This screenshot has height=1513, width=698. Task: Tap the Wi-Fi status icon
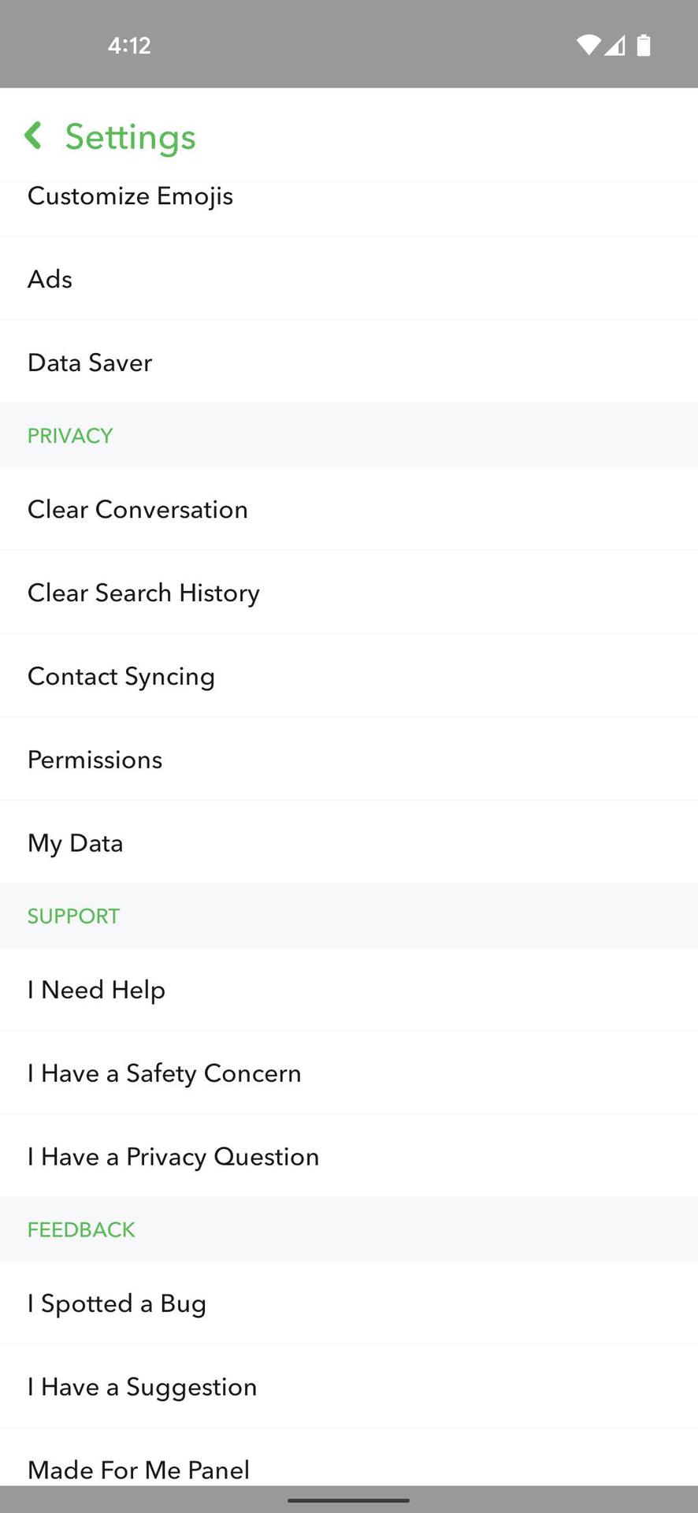(588, 46)
